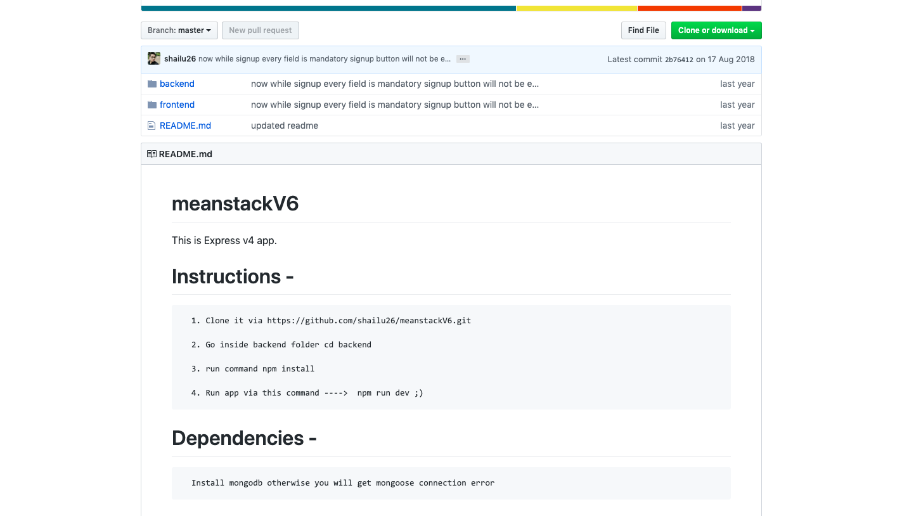This screenshot has width=902, height=516.
Task: Click the backend folder icon
Action: tap(152, 84)
